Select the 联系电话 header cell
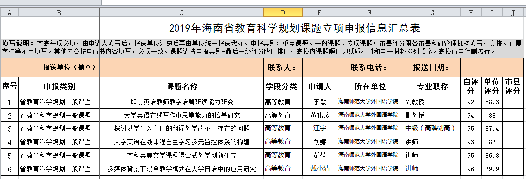This screenshot has height=179, width=526. (x=370, y=67)
